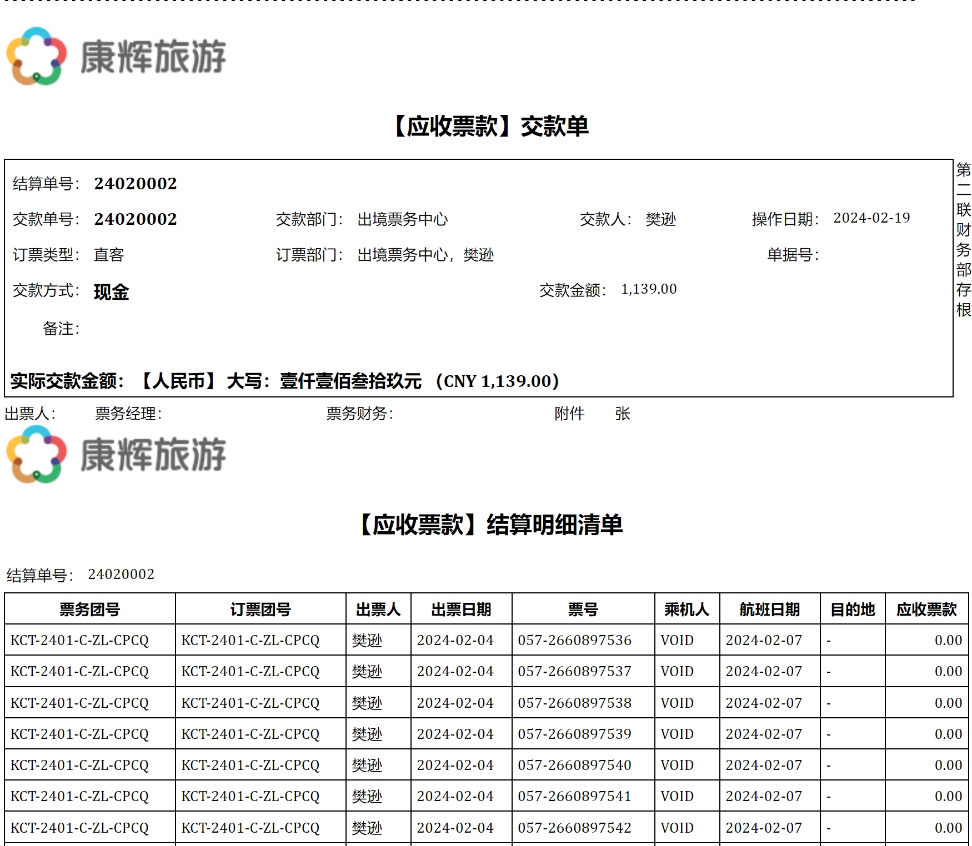Select ticket number 057-2660897540
Screen dimensions: 972x846
click(574, 766)
